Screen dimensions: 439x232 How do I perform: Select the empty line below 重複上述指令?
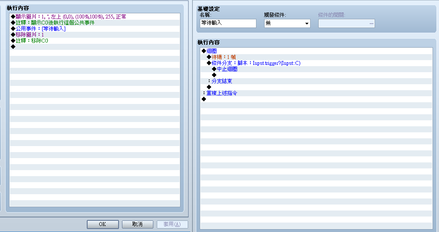[317, 99]
